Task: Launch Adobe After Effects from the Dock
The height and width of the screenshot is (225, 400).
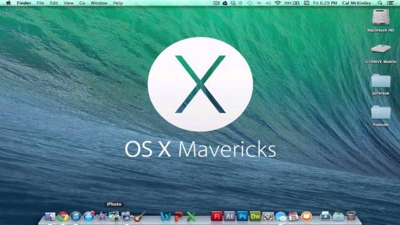Action: tap(229, 216)
